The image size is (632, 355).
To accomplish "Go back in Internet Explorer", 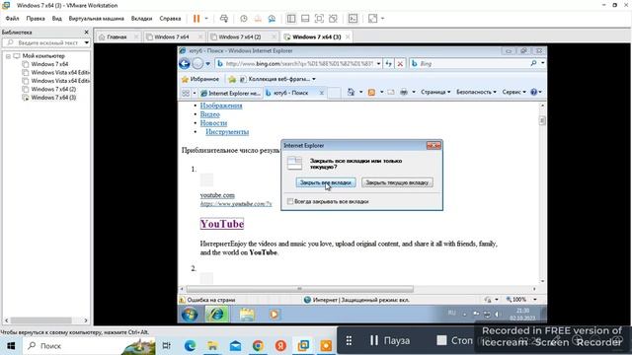I will (x=185, y=63).
